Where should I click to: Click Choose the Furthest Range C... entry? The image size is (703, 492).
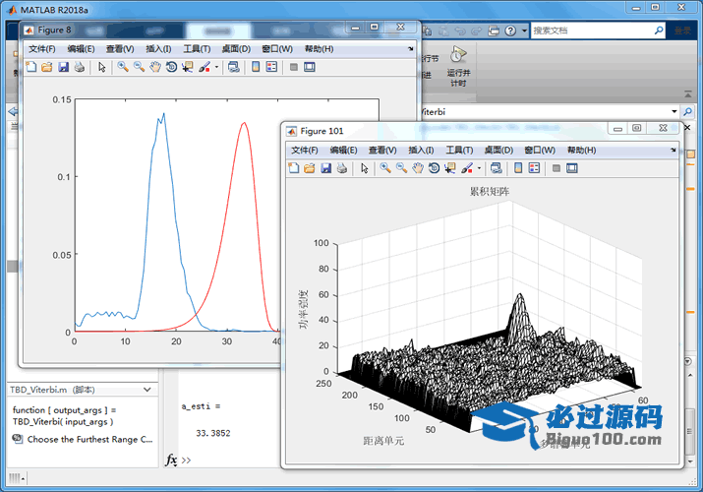(83, 440)
